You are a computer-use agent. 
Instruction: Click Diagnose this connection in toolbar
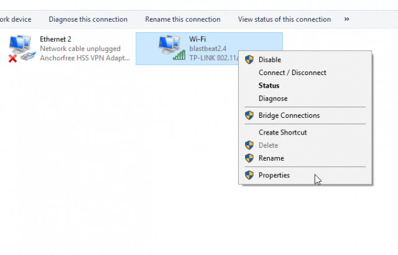click(88, 19)
